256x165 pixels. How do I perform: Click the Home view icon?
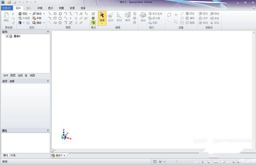coord(20,14)
